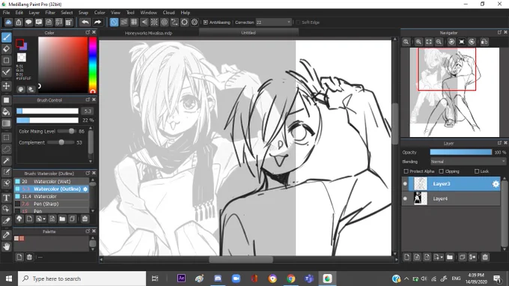This screenshot has height=286, width=509.
Task: Toggle the Soft Edge checkbox
Action: coord(298,22)
